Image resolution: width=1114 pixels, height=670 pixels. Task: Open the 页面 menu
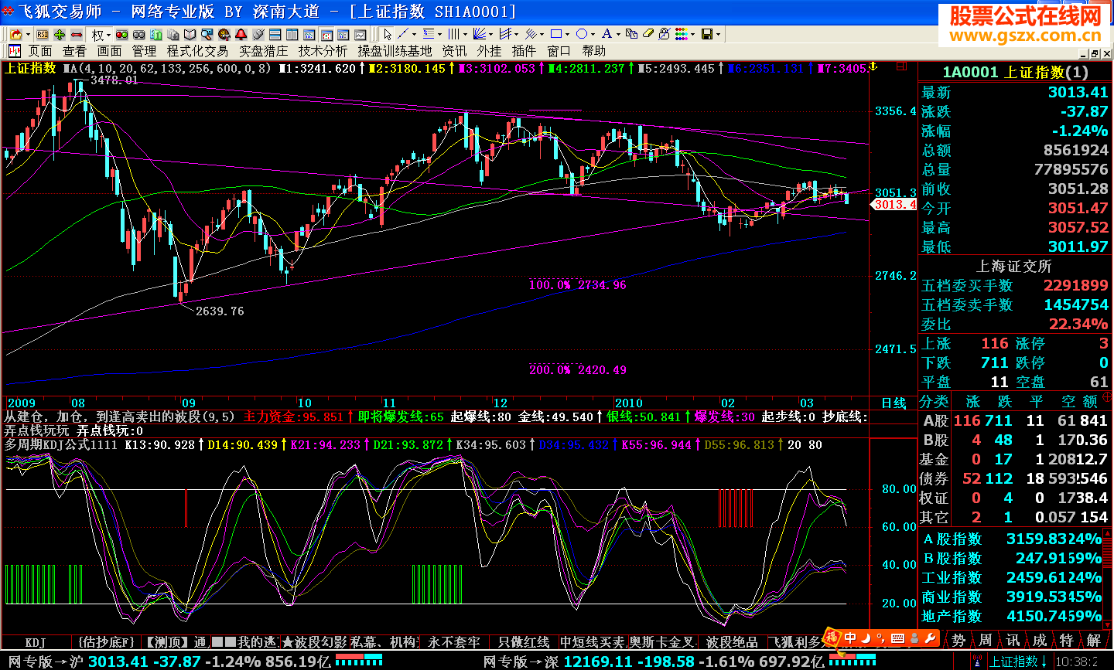pyautogui.click(x=40, y=51)
